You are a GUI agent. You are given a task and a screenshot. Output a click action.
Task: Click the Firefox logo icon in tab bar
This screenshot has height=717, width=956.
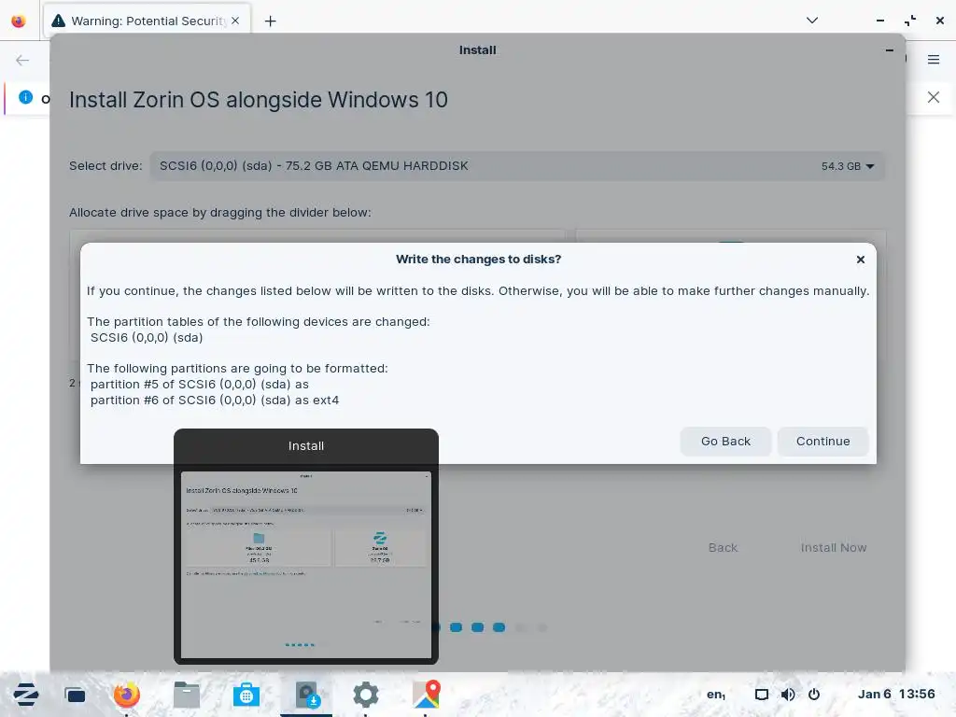(x=19, y=21)
